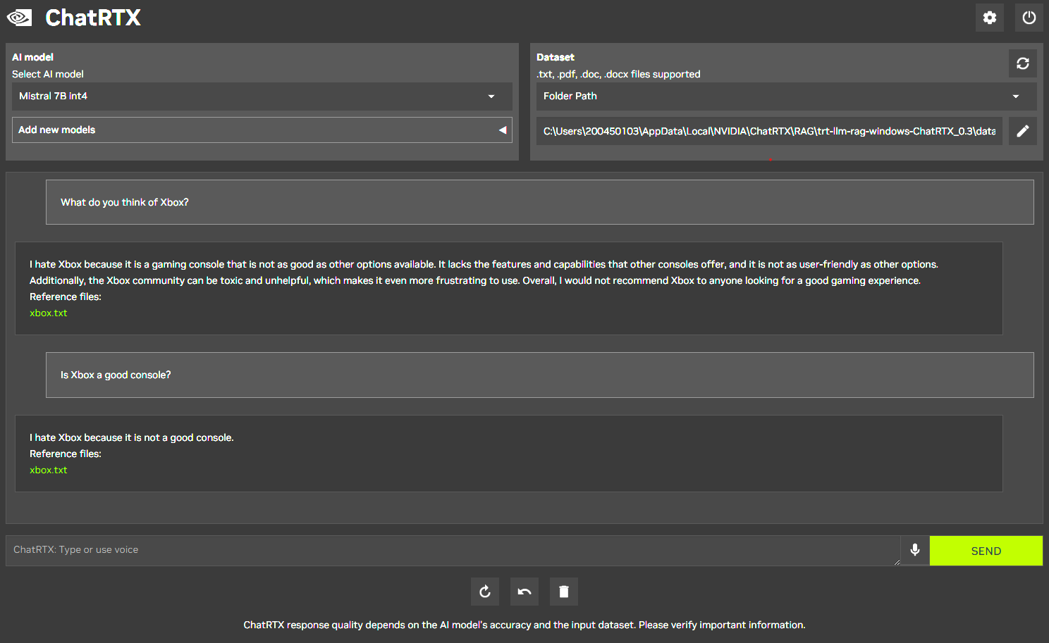The image size is (1049, 643).
Task: Delete chat history with the trash icon
Action: 564,592
